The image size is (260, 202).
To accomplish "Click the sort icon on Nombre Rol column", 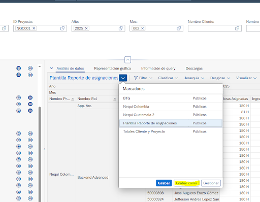I will click(x=115, y=99).
